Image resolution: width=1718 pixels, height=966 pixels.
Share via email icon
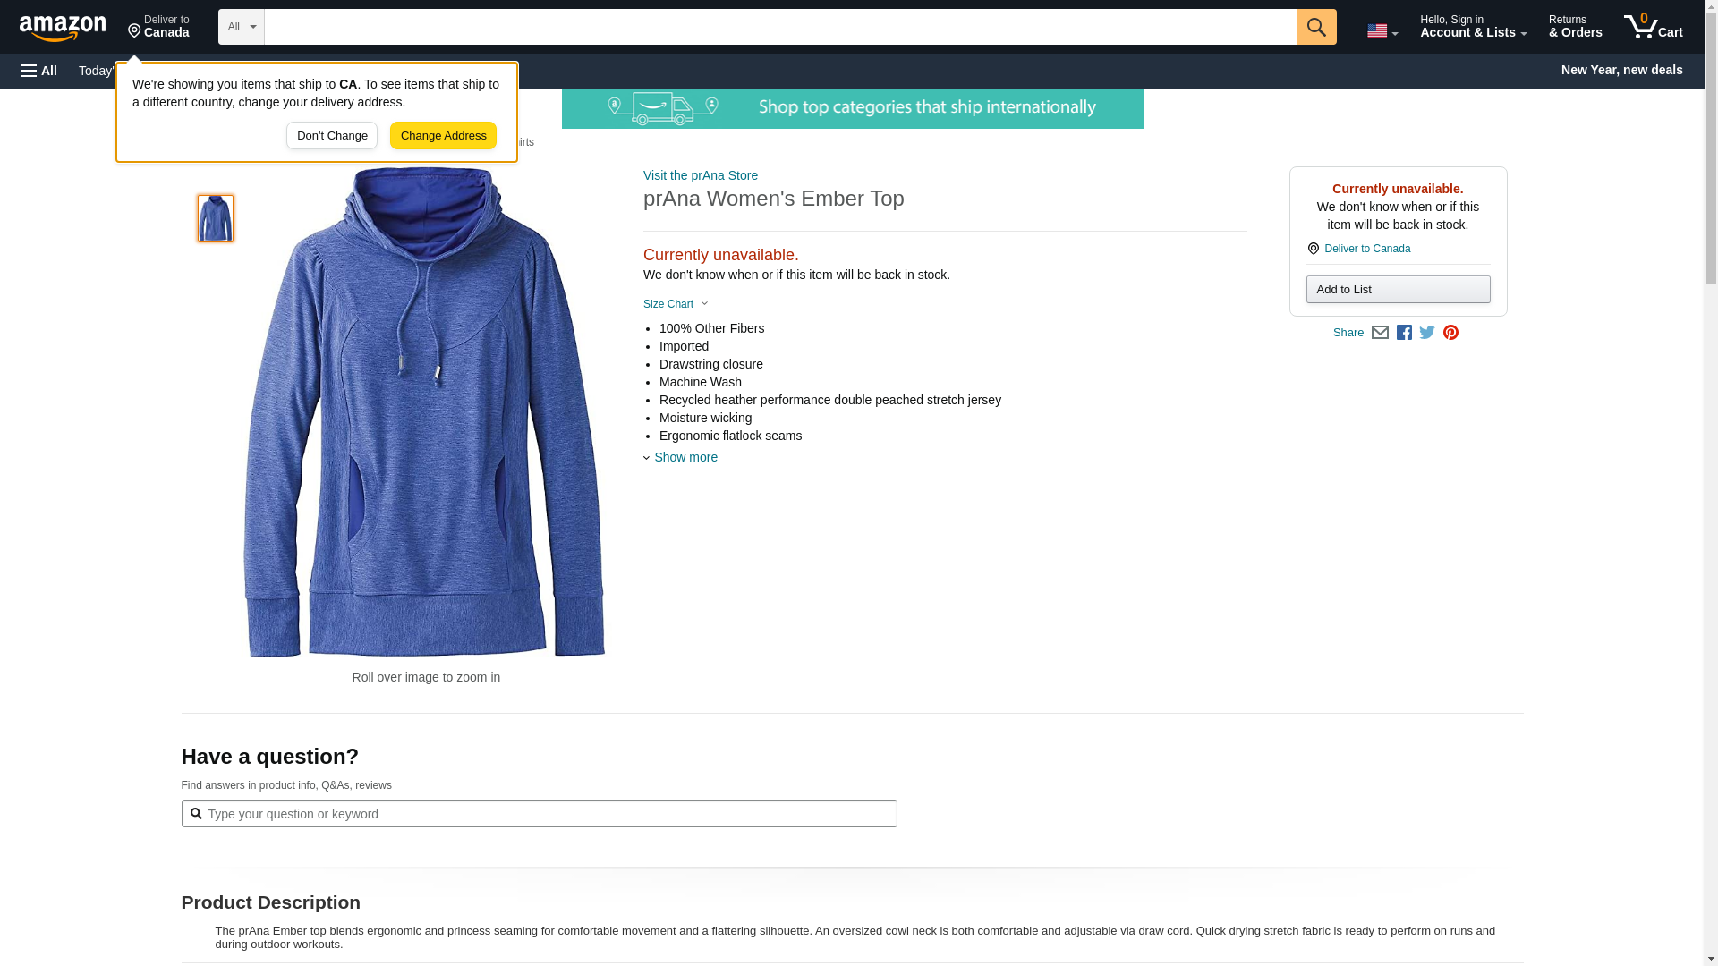(x=1380, y=333)
